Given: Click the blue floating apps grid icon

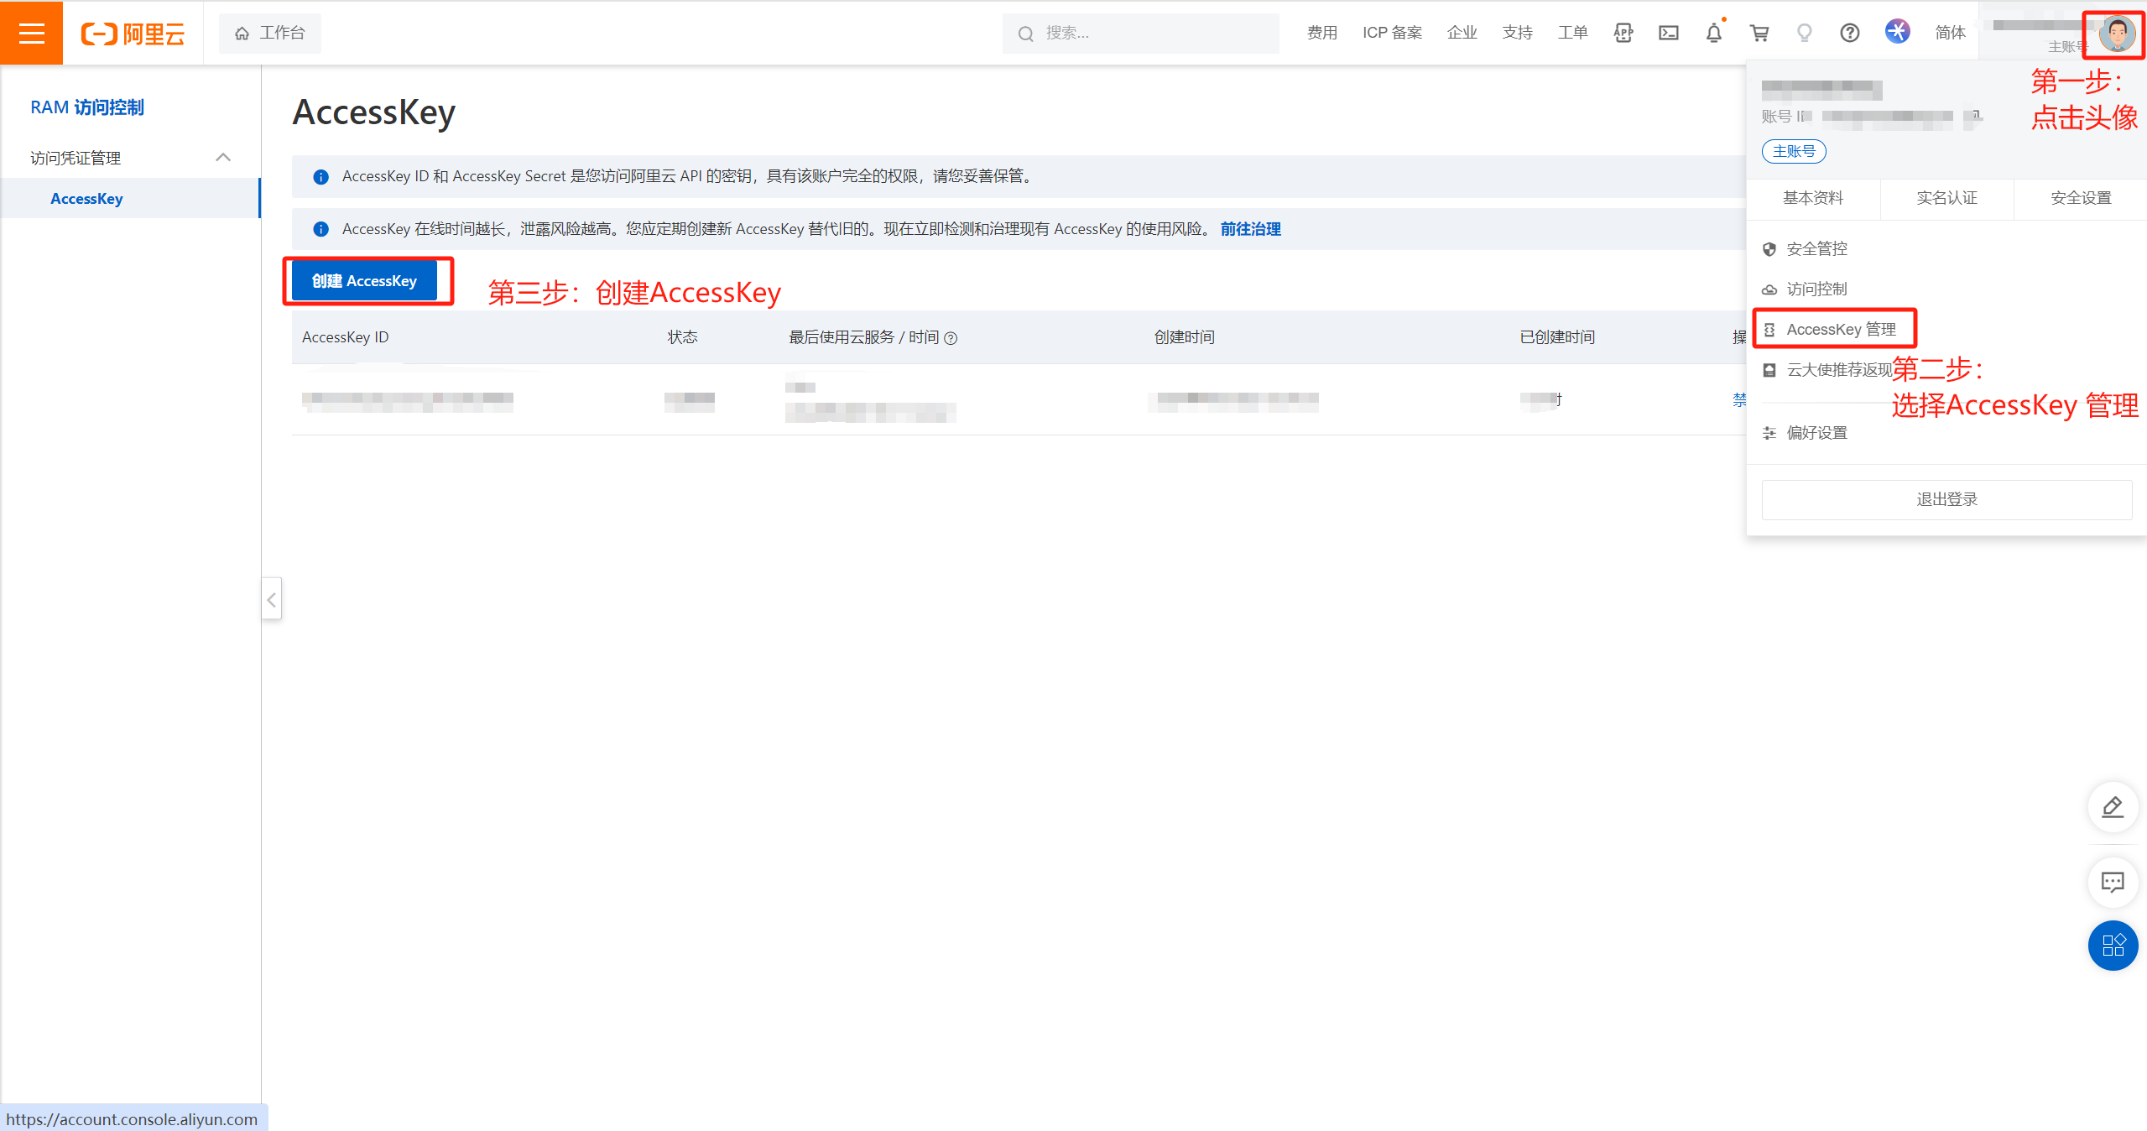Looking at the screenshot, I should [x=2113, y=946].
